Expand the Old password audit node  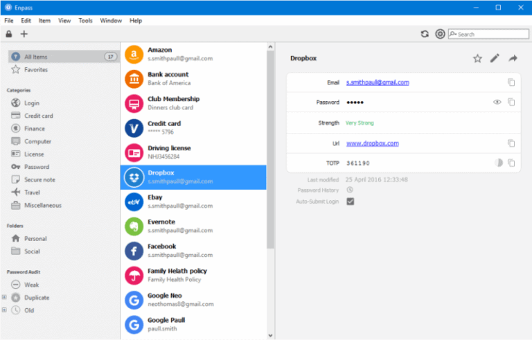4,310
